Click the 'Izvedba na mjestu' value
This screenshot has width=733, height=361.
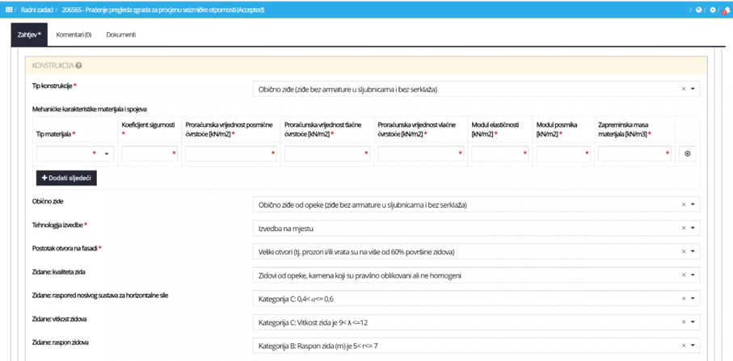click(285, 228)
